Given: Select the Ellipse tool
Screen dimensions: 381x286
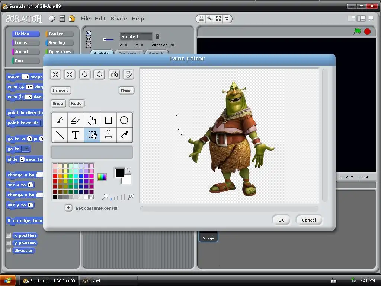Looking at the screenshot, I should pyautogui.click(x=124, y=120).
